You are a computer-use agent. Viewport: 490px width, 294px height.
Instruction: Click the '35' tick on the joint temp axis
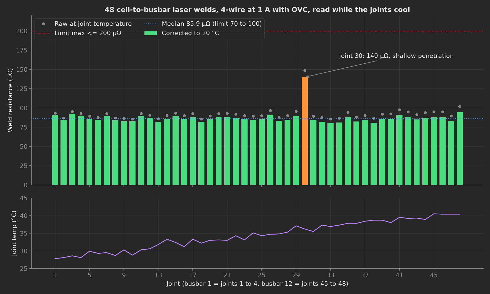(24, 234)
